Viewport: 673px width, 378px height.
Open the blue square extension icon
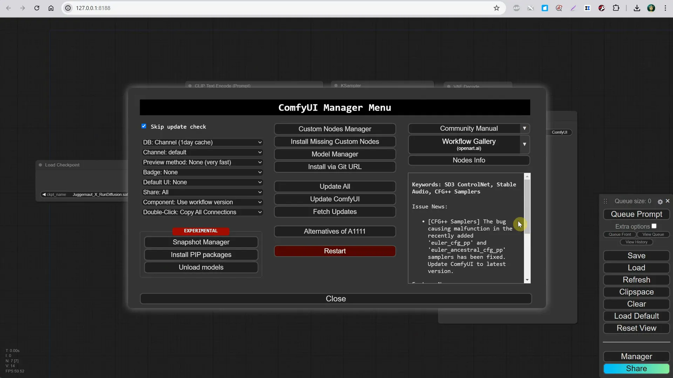(545, 8)
